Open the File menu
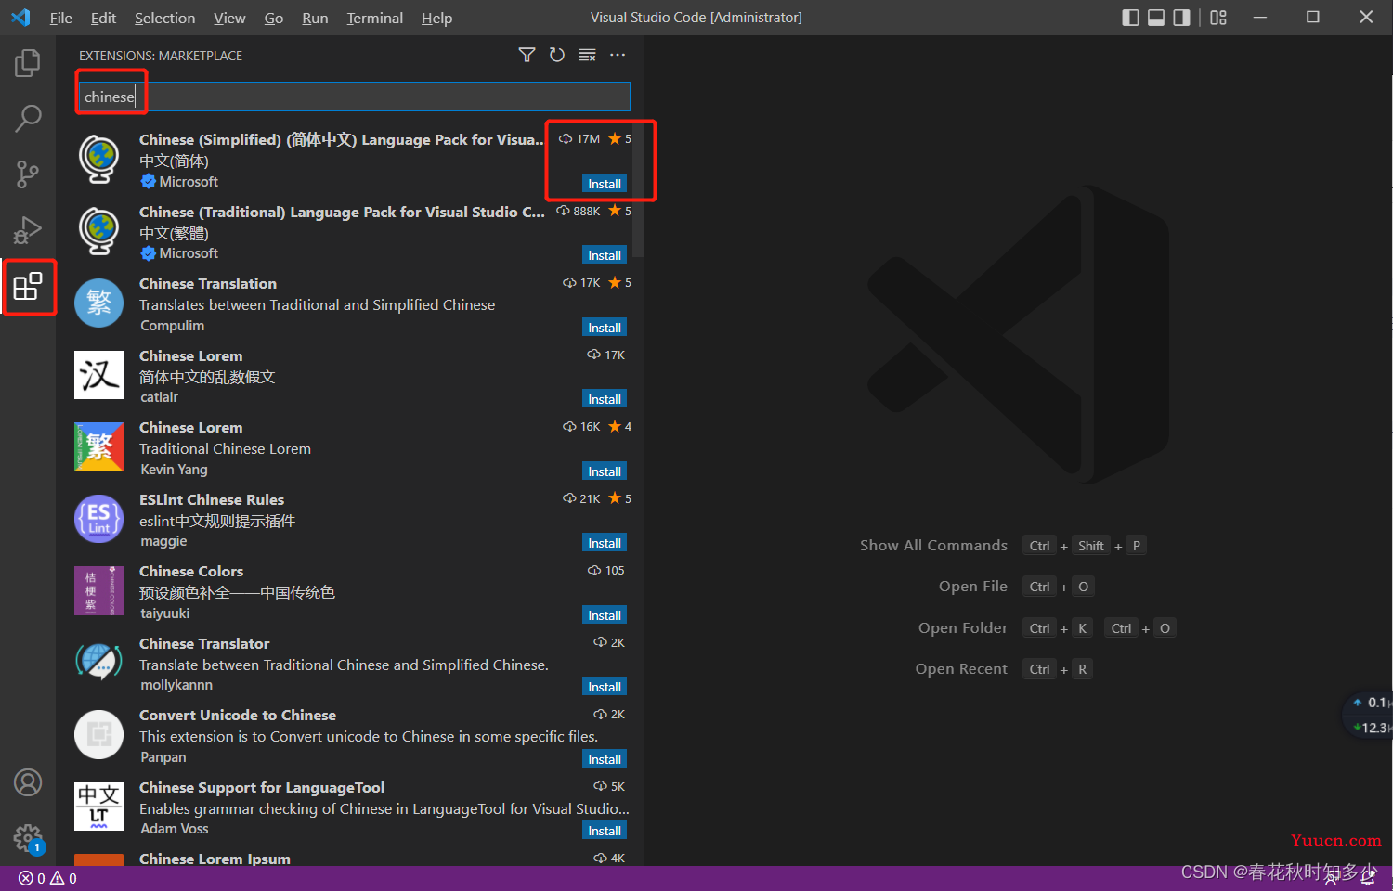This screenshot has height=891, width=1393. click(60, 18)
